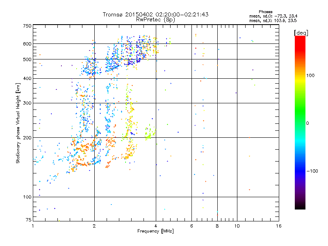Click the x-axis tick label '6'
This screenshot has height=246, width=328.
click(191, 226)
